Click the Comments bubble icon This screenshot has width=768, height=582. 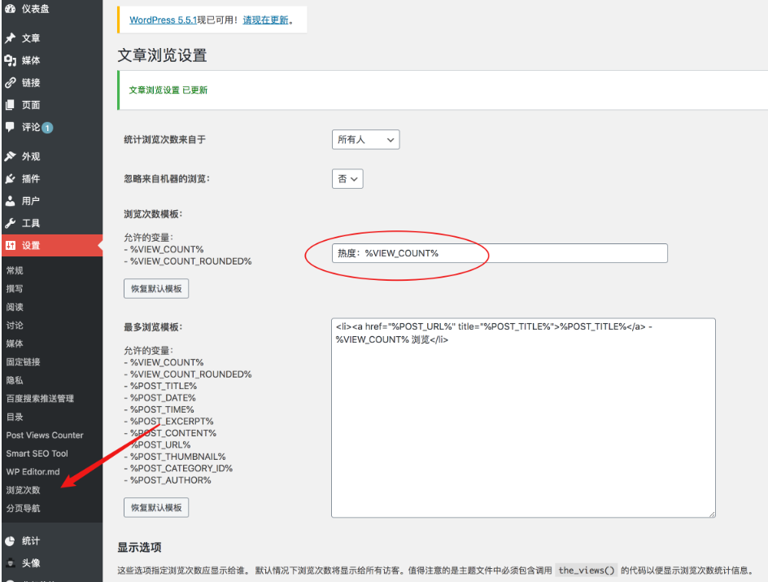click(x=11, y=127)
